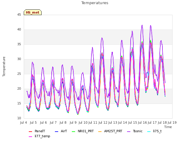Click the Tsonic peak on Jul 17

[x=151, y=25]
